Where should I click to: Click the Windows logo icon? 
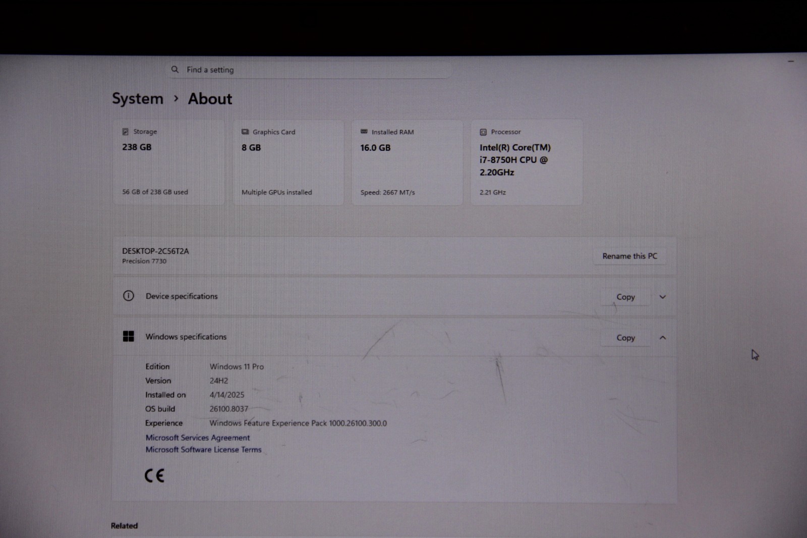click(x=129, y=337)
